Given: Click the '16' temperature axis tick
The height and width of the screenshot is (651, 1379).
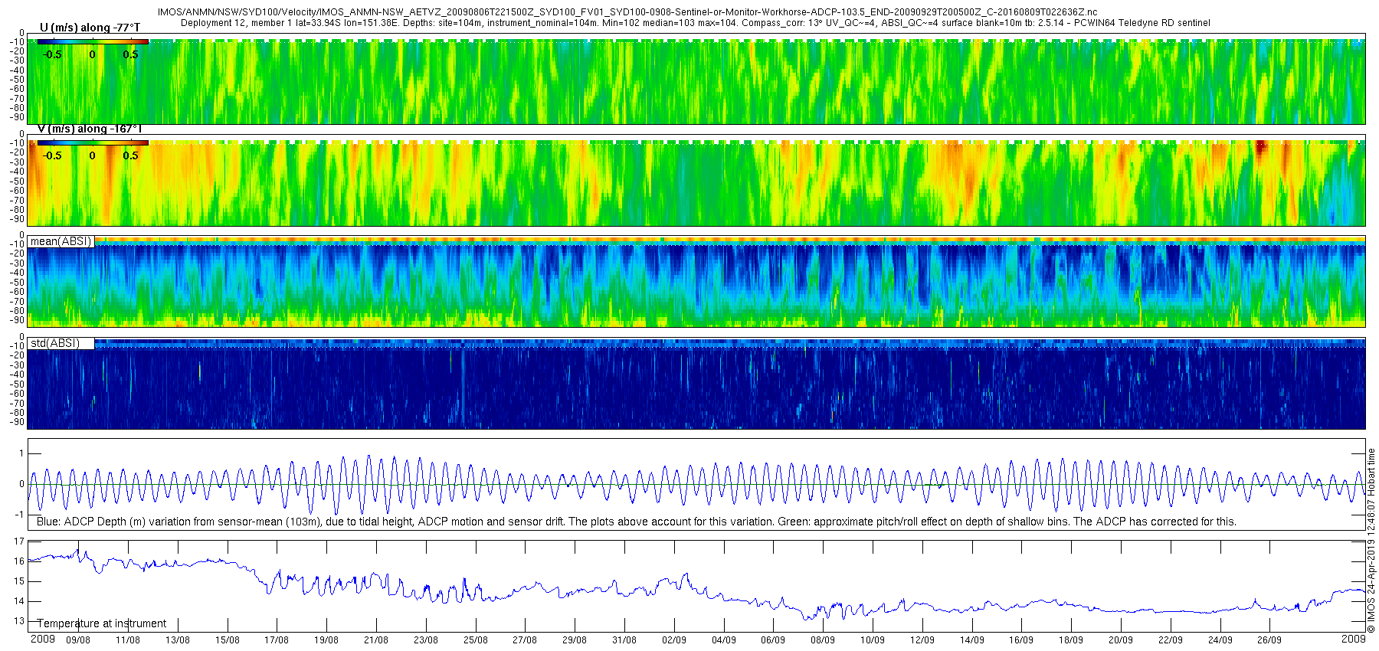Looking at the screenshot, I should [19, 561].
